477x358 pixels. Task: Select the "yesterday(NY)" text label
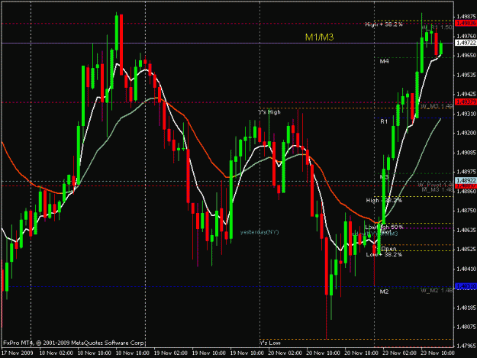[259, 232]
